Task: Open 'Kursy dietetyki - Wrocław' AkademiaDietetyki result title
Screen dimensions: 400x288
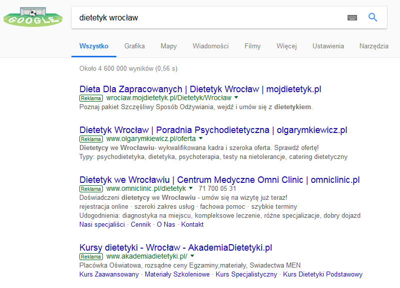Action: (x=176, y=248)
